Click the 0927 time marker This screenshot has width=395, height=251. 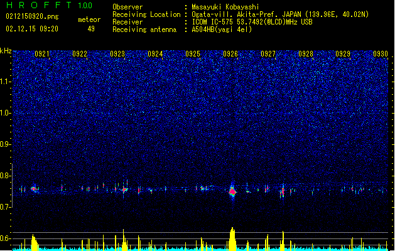pos(268,54)
